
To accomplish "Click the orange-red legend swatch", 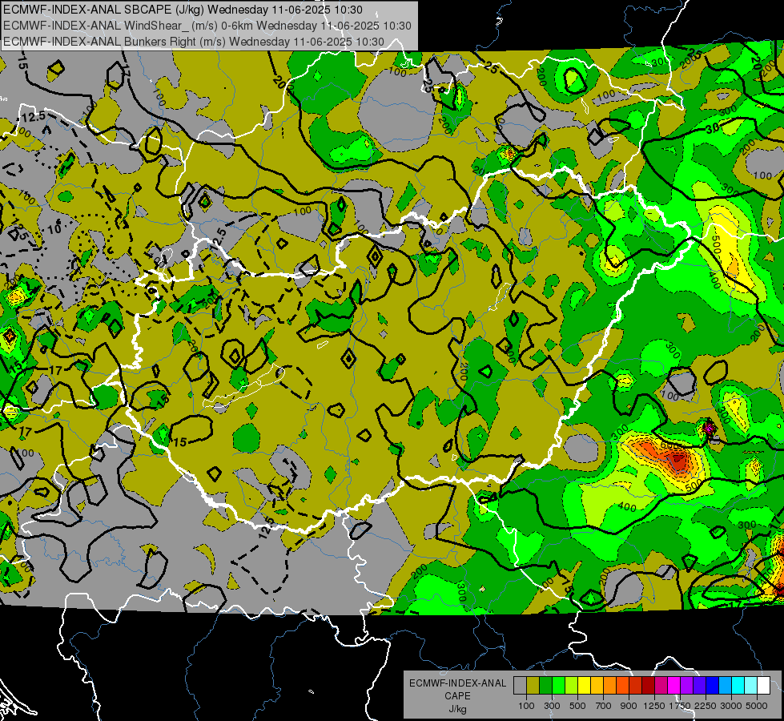I will pyautogui.click(x=622, y=685).
